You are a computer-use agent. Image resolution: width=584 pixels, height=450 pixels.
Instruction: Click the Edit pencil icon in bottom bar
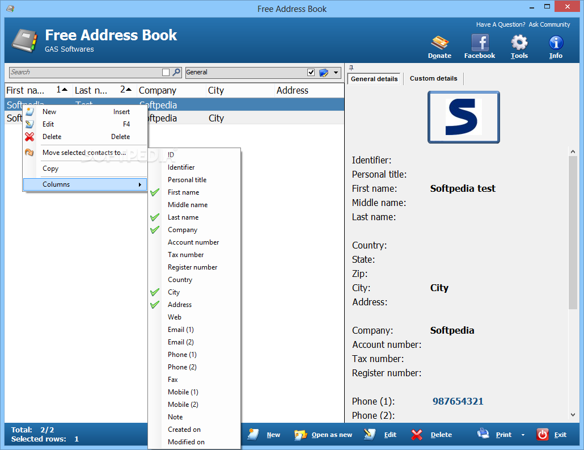click(370, 434)
